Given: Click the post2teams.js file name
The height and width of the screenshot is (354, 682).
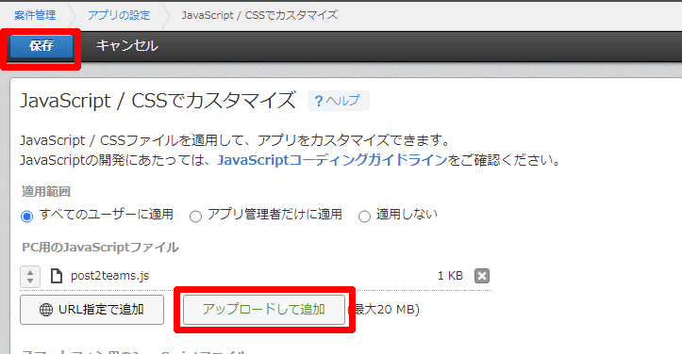Looking at the screenshot, I should 110,276.
